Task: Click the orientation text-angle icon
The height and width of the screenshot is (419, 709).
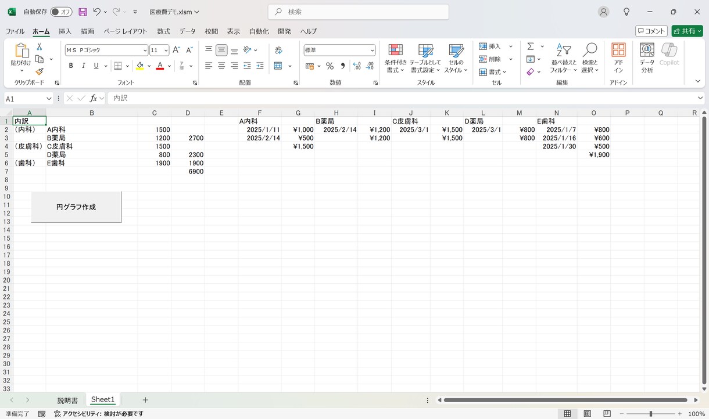Action: [x=248, y=50]
